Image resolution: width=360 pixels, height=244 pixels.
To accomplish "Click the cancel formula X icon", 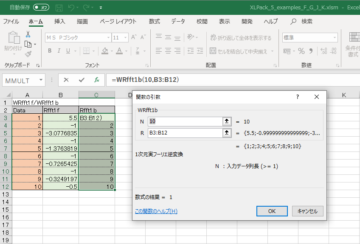I will click(x=66, y=80).
